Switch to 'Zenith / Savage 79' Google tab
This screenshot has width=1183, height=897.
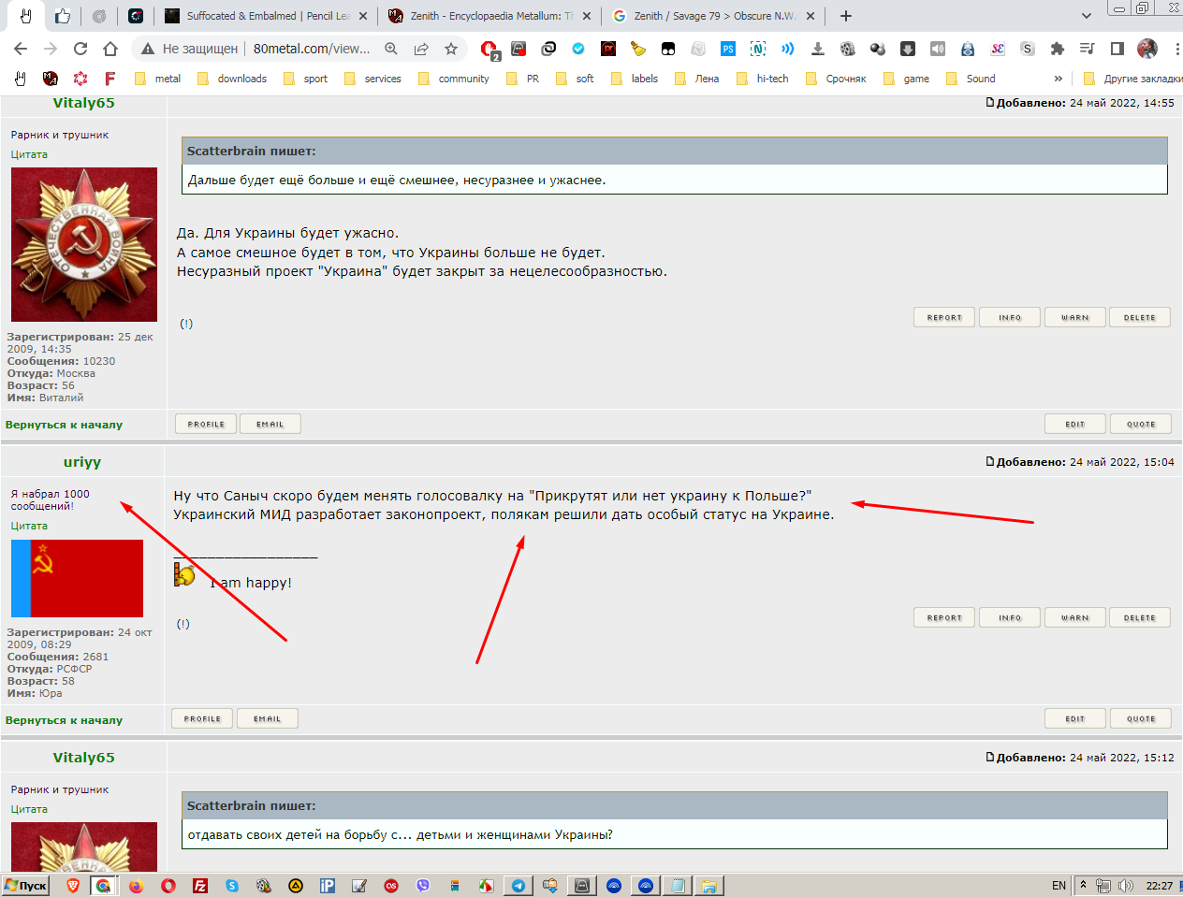(x=715, y=16)
